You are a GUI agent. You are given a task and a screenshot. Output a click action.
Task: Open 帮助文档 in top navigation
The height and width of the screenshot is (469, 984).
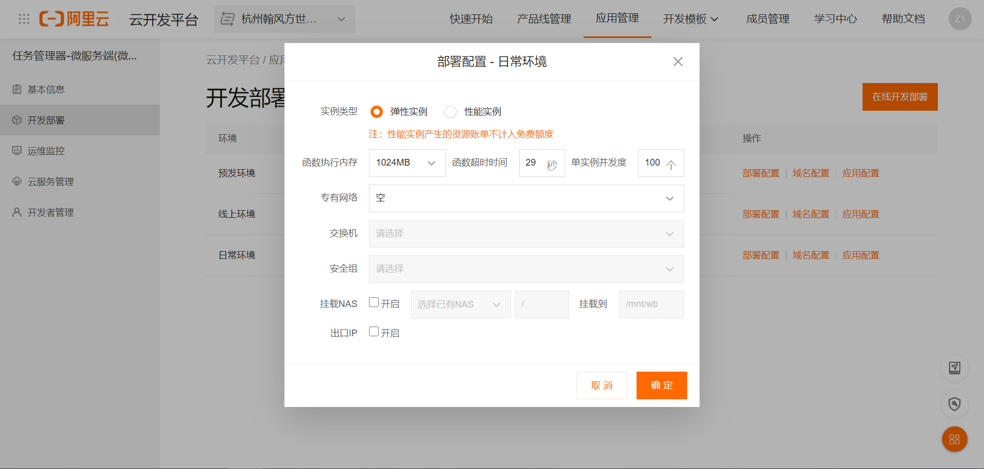point(903,19)
